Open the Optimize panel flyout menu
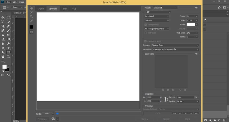 click(196, 8)
